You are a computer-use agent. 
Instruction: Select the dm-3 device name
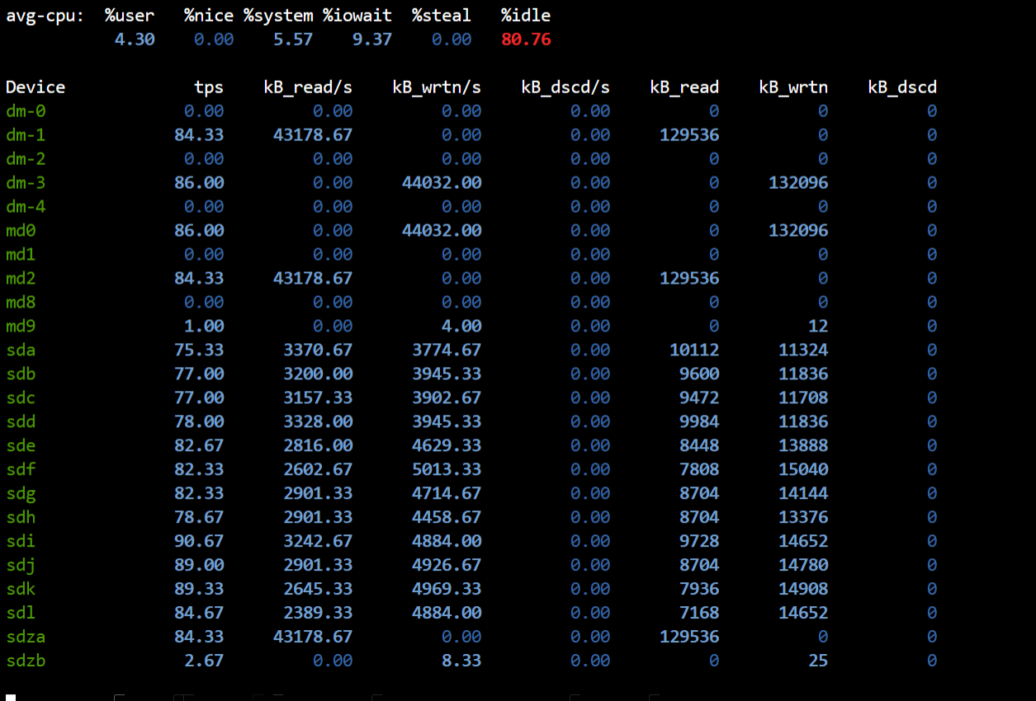click(x=26, y=183)
